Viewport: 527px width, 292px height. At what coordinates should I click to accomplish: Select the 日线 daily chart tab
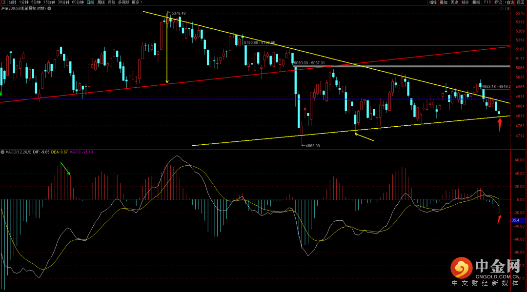point(90,2)
